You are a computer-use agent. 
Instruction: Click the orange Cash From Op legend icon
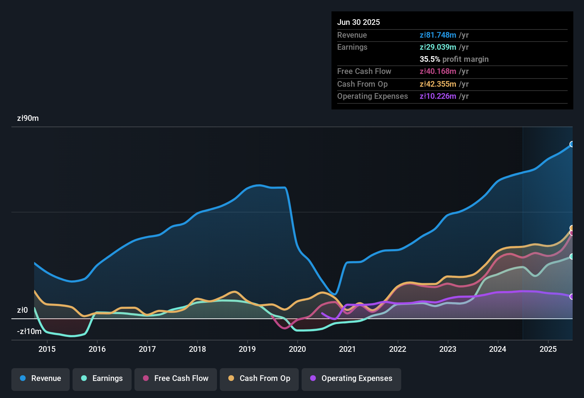point(231,378)
